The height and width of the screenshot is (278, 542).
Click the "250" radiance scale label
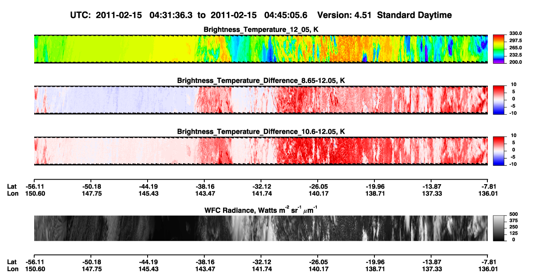(513, 227)
